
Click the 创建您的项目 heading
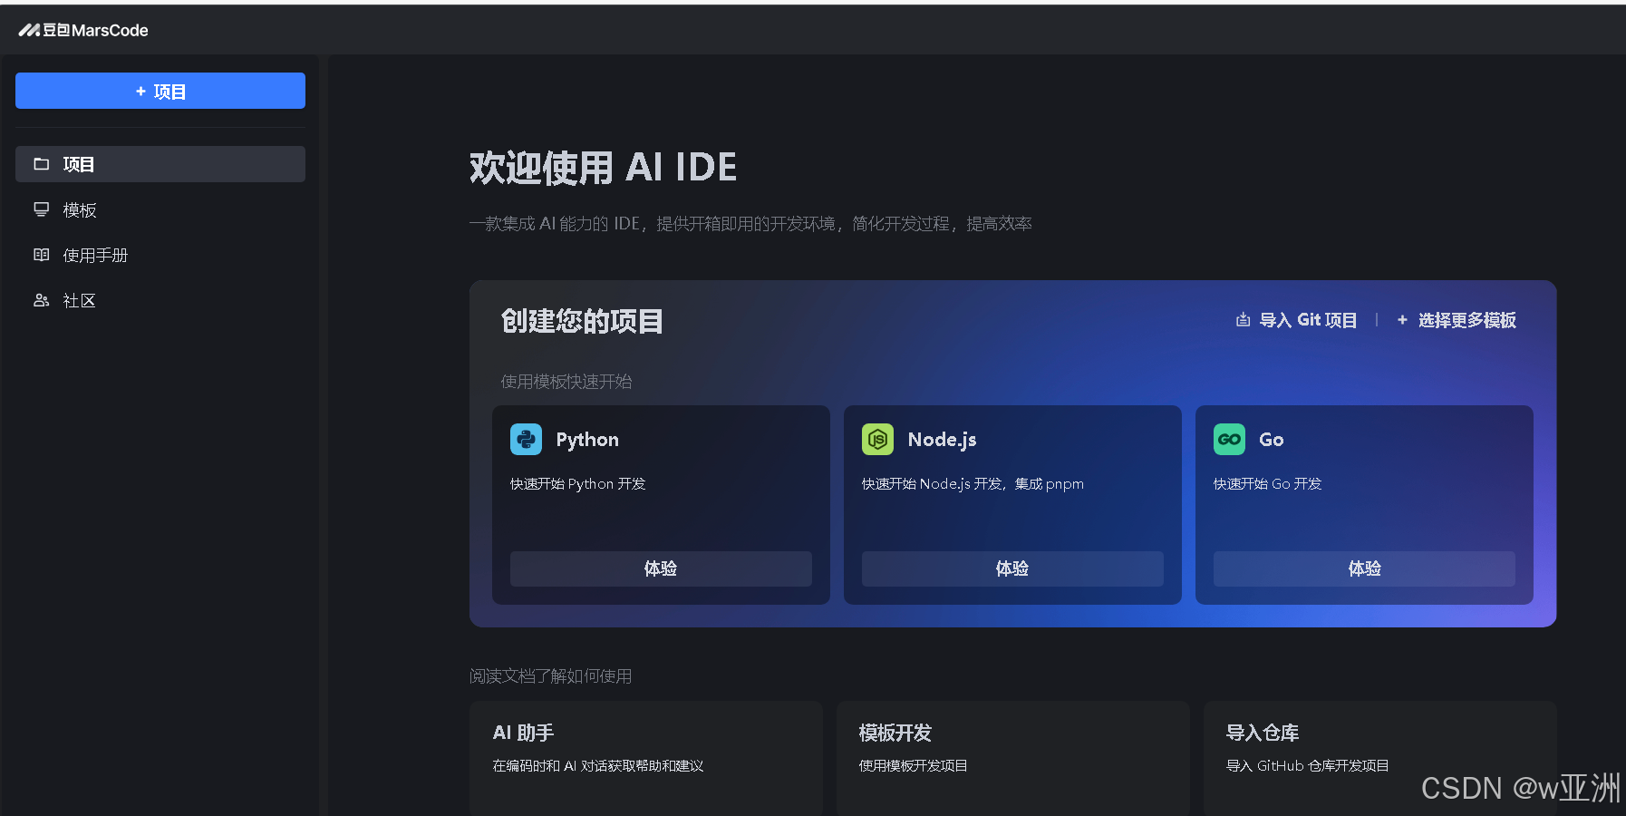[582, 321]
